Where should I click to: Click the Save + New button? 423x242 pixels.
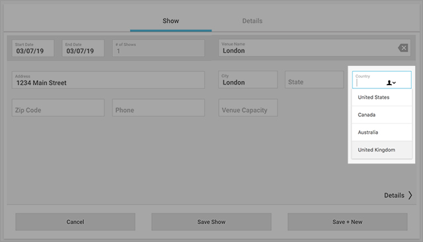point(348,222)
